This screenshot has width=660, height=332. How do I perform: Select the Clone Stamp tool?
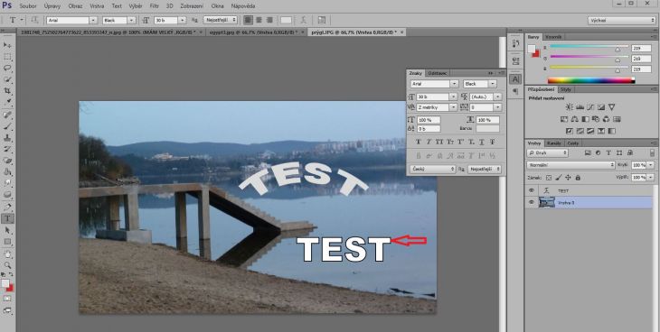coord(7,138)
